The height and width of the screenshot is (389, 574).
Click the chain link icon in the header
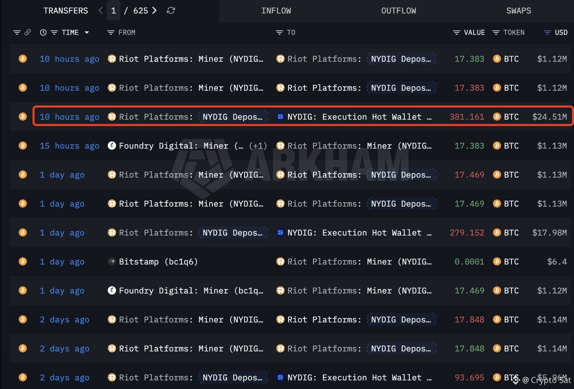pyautogui.click(x=28, y=32)
